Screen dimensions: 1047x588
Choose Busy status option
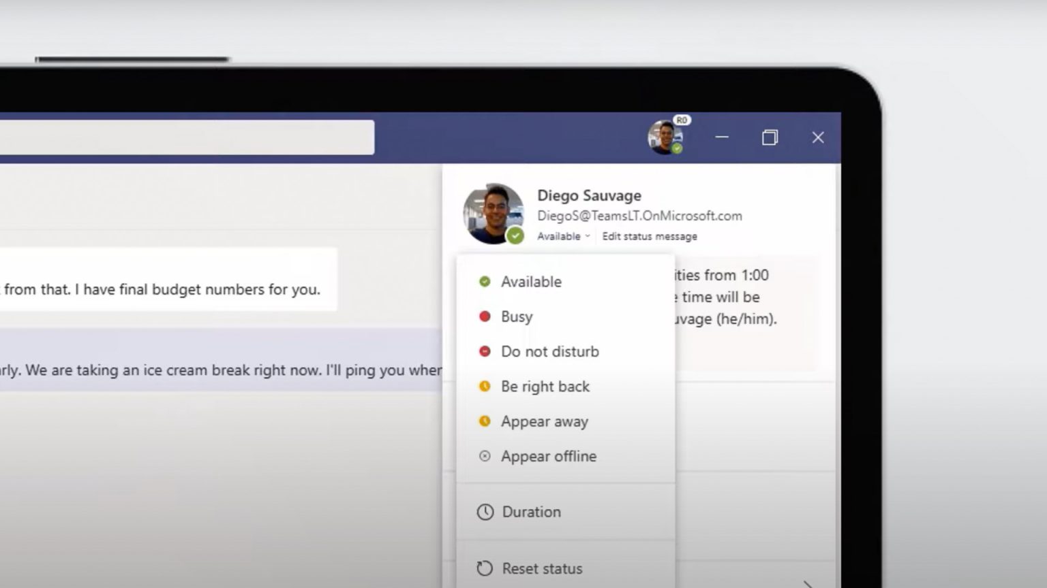pyautogui.click(x=566, y=316)
